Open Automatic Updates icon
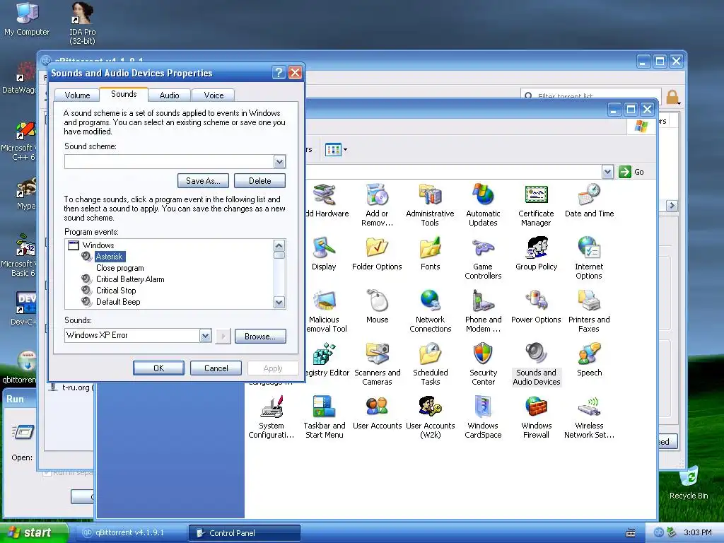 [x=483, y=204]
